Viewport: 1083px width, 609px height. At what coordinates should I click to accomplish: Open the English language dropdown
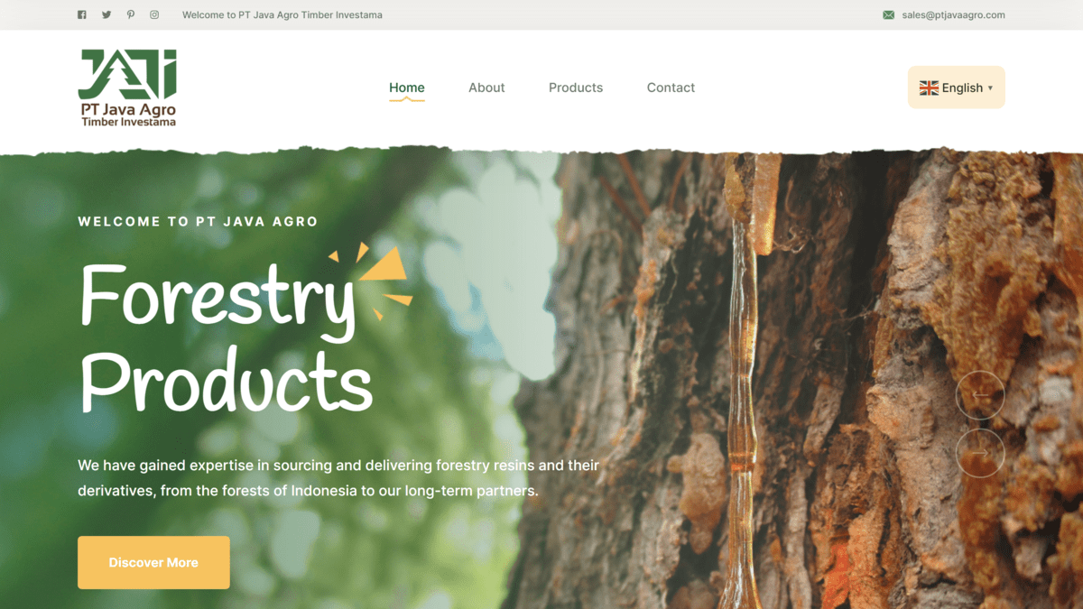pyautogui.click(x=956, y=88)
